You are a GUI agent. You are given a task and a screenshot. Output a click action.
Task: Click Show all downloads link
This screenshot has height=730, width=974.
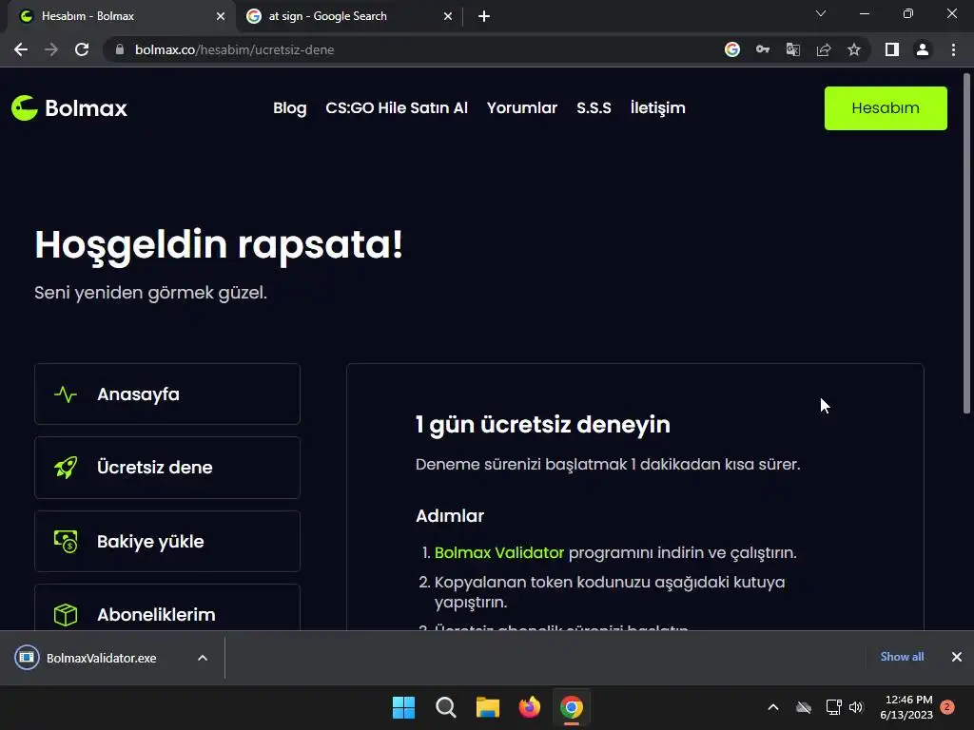902,657
